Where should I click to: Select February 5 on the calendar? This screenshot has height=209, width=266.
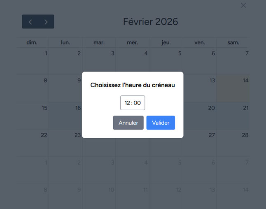[166, 60]
